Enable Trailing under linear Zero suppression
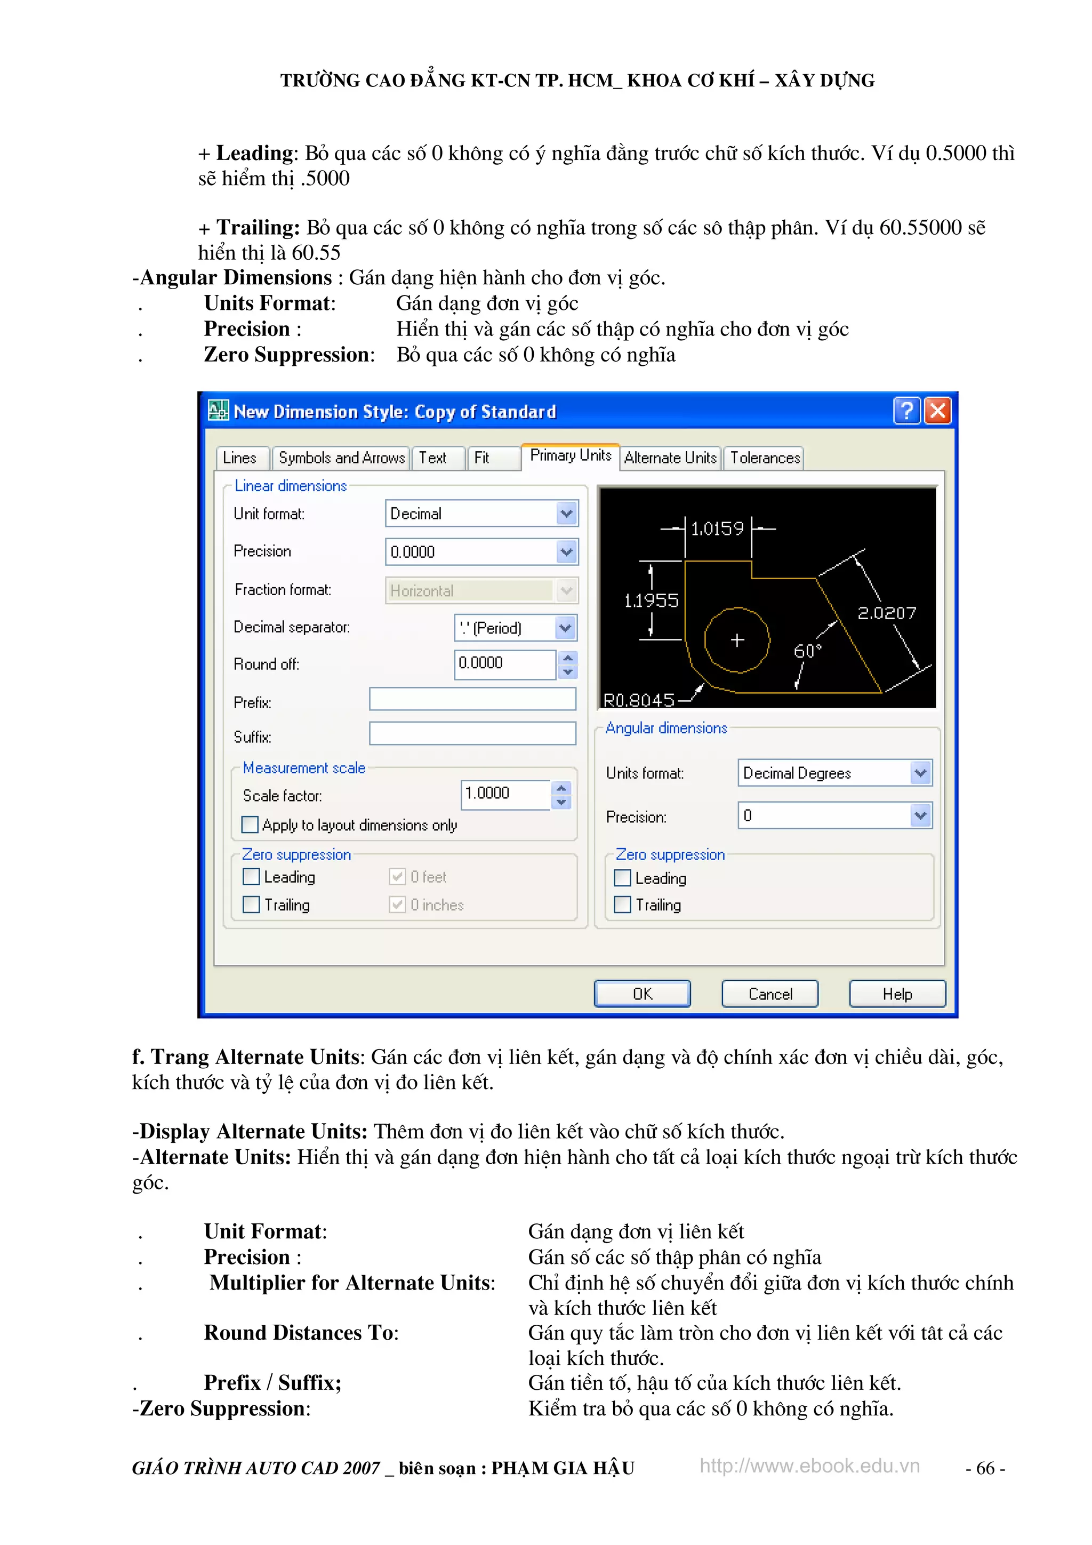This screenshot has height=1545, width=1092. pos(251,904)
